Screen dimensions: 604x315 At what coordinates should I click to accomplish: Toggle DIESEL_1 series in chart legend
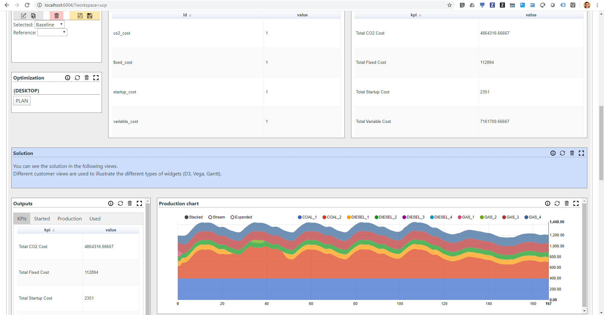(x=358, y=217)
